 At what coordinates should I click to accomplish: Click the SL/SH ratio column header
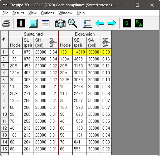[x=53, y=43]
